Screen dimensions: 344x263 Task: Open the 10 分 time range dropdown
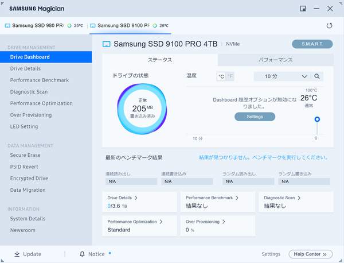coord(282,76)
